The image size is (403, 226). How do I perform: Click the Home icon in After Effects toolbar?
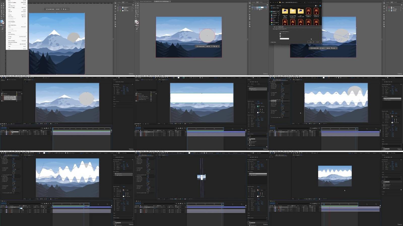1,78
